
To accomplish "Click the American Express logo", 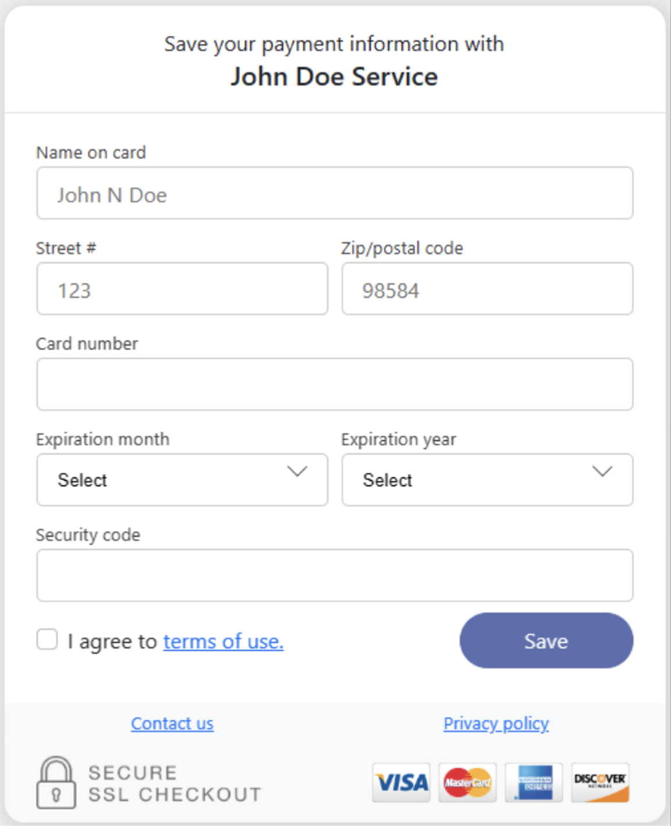I will pos(534,782).
